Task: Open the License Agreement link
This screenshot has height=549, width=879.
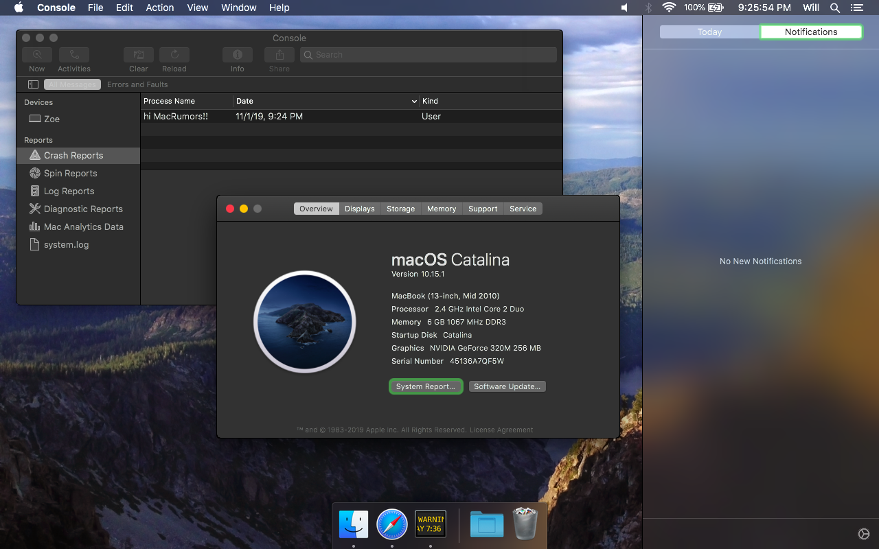Action: [501, 430]
